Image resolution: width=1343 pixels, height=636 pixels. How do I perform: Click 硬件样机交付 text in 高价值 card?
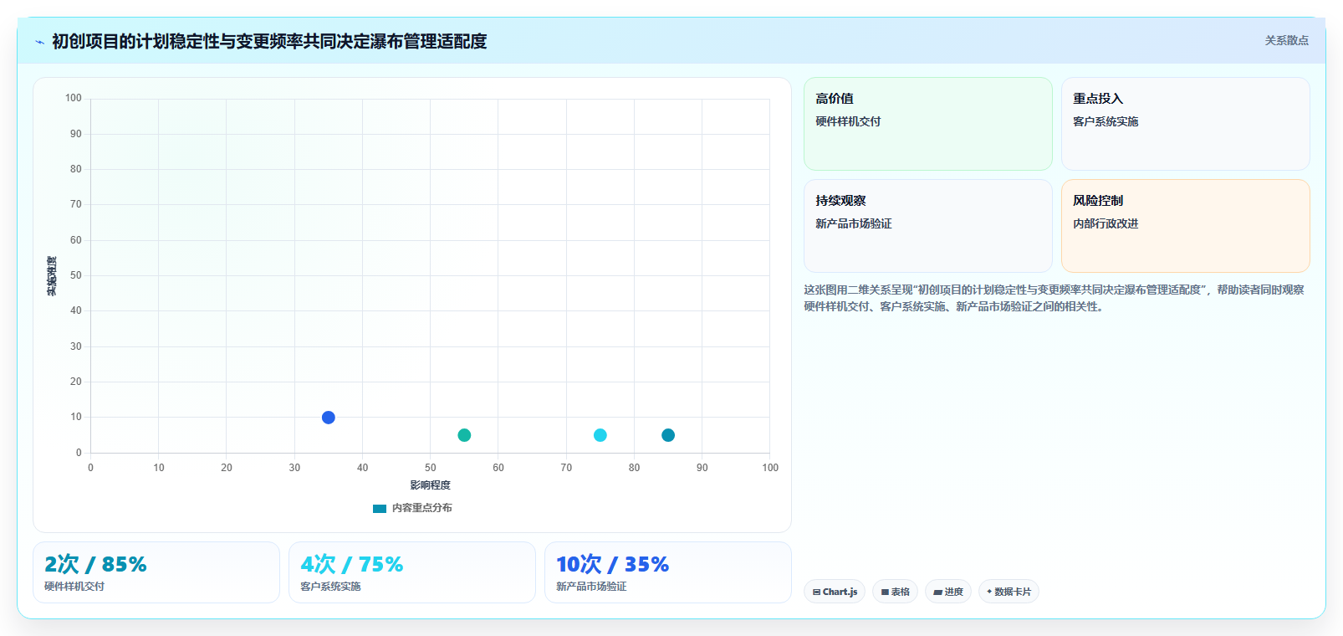click(848, 121)
